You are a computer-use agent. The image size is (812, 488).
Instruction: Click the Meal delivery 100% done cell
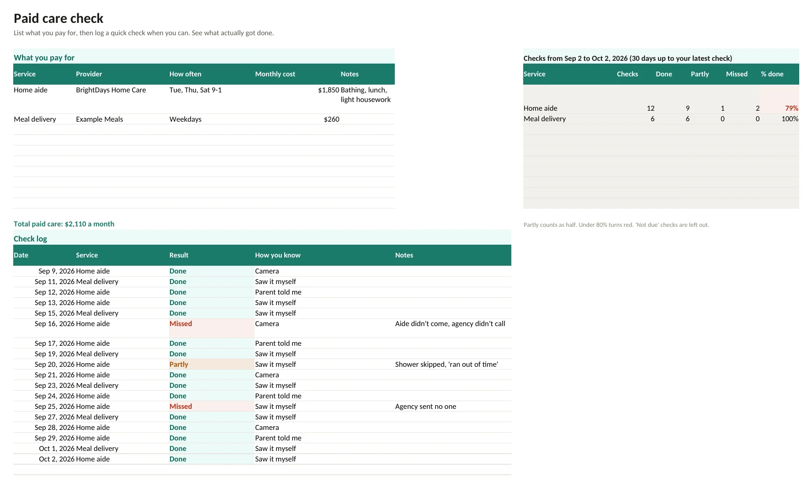tap(790, 119)
